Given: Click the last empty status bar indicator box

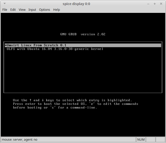Looking at the screenshot, I should pyautogui.click(x=160, y=139).
